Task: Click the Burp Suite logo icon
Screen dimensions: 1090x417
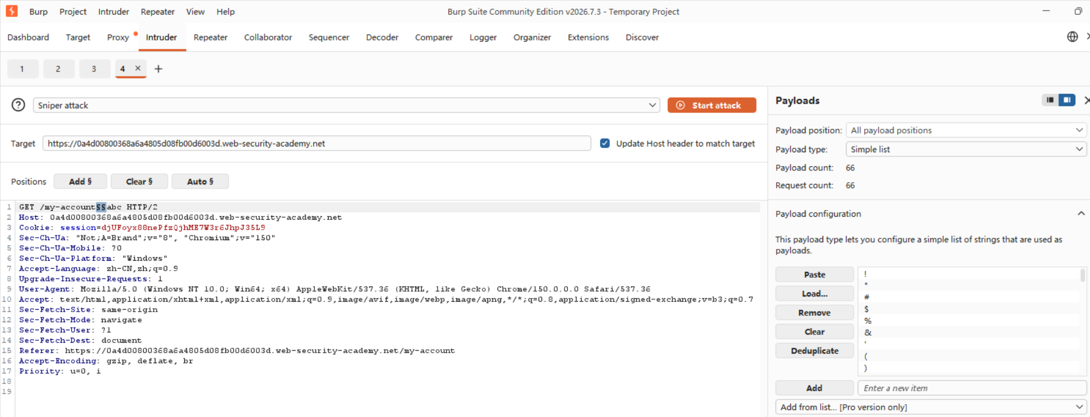Action: [x=12, y=11]
